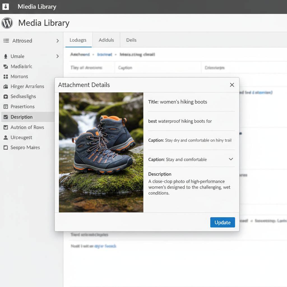Viewport: 287px width, 287px height.
Task: Close the Attachment Details dialog
Action: pyautogui.click(x=232, y=85)
